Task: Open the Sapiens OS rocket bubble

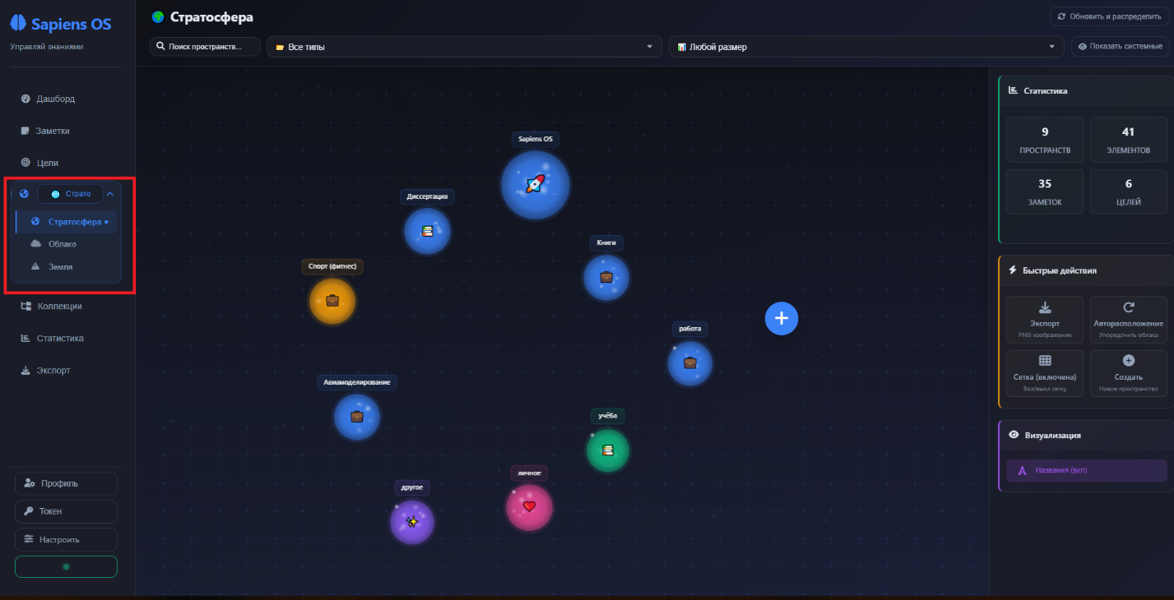Action: [x=535, y=184]
